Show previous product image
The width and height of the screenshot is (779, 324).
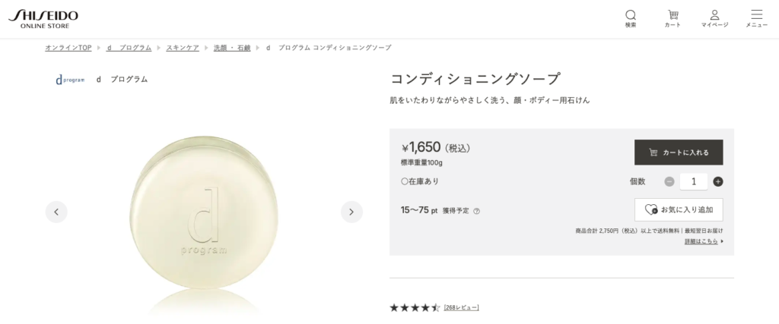[56, 212]
